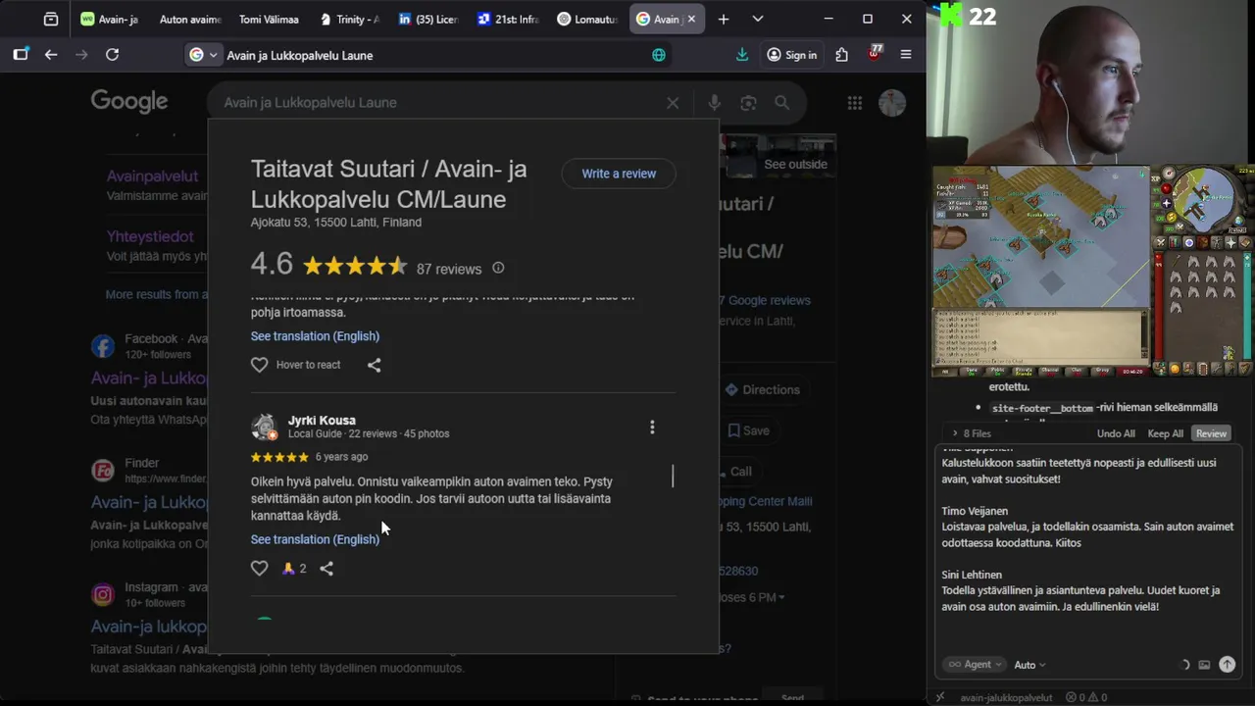Expand the 'Closes 6 PM' hours dropdown
Viewport: 1255px width, 706px height.
click(x=752, y=597)
